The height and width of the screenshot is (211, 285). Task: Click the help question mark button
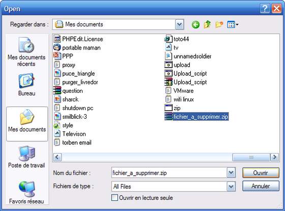(x=265, y=9)
